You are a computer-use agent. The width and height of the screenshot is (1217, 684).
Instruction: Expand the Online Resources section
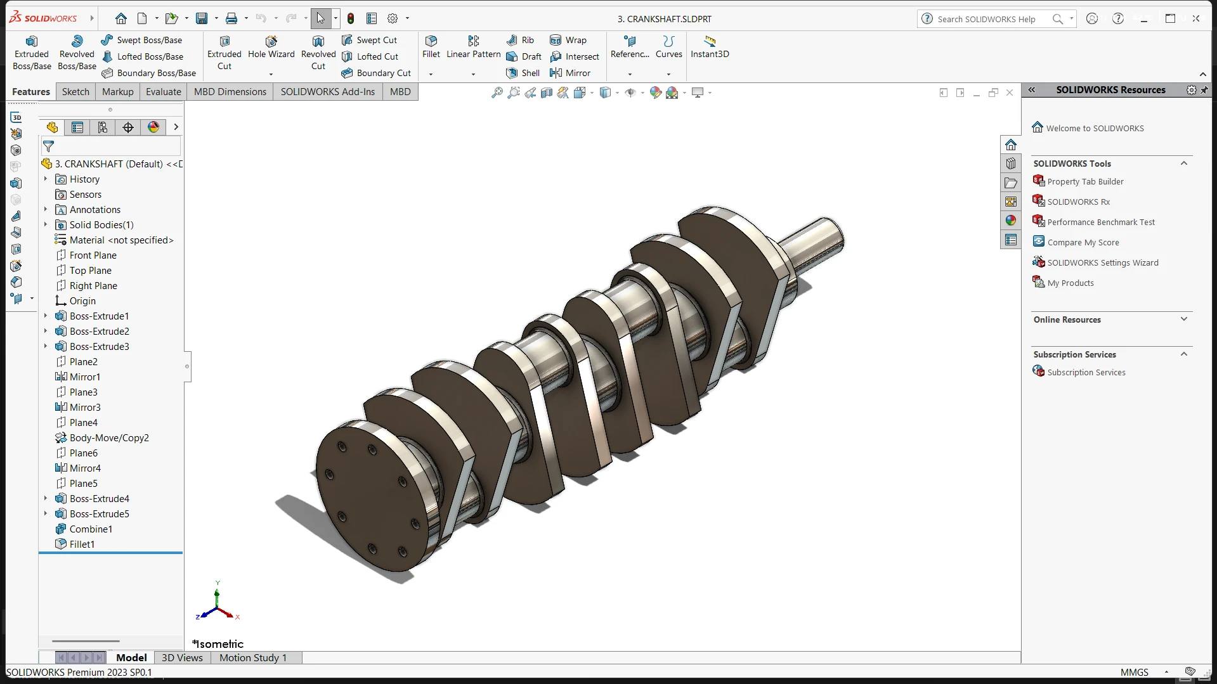[x=1183, y=319]
